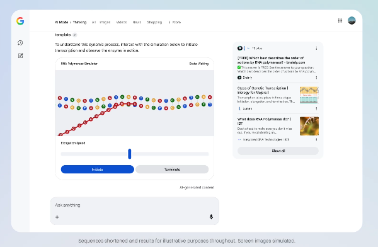Open the Thinking mode selector
The height and width of the screenshot is (247, 378).
(x=79, y=22)
